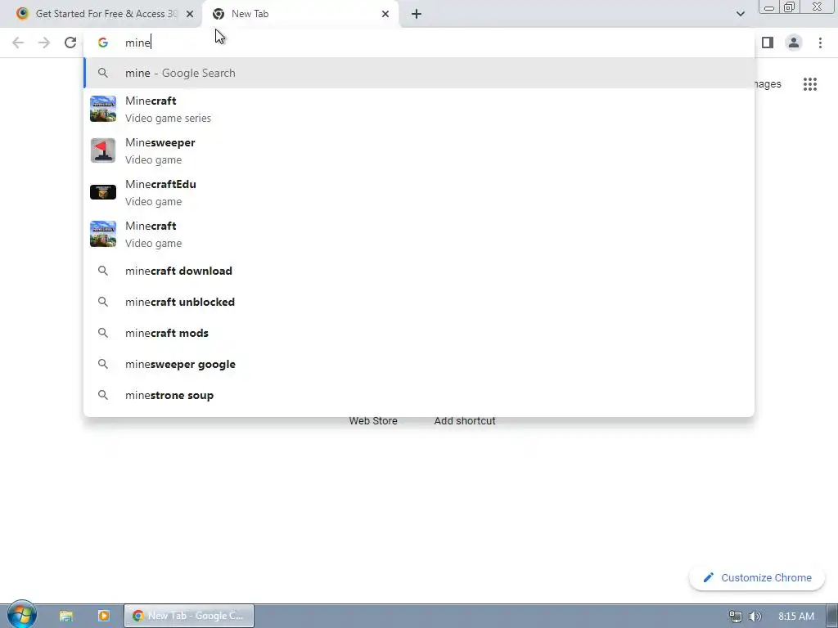This screenshot has width=838, height=628.
Task: Choose the minecraft unblocked suggestion
Action: 419,302
